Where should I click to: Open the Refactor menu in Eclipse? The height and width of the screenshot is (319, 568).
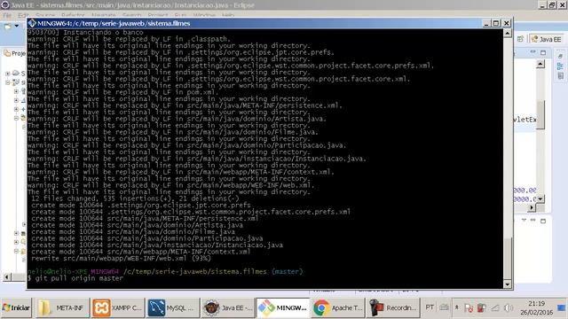click(73, 15)
